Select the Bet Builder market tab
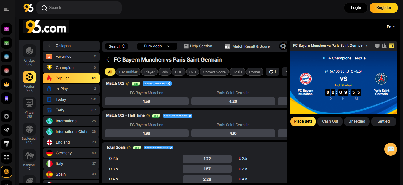Screen dimensions: 403x185 (128, 72)
